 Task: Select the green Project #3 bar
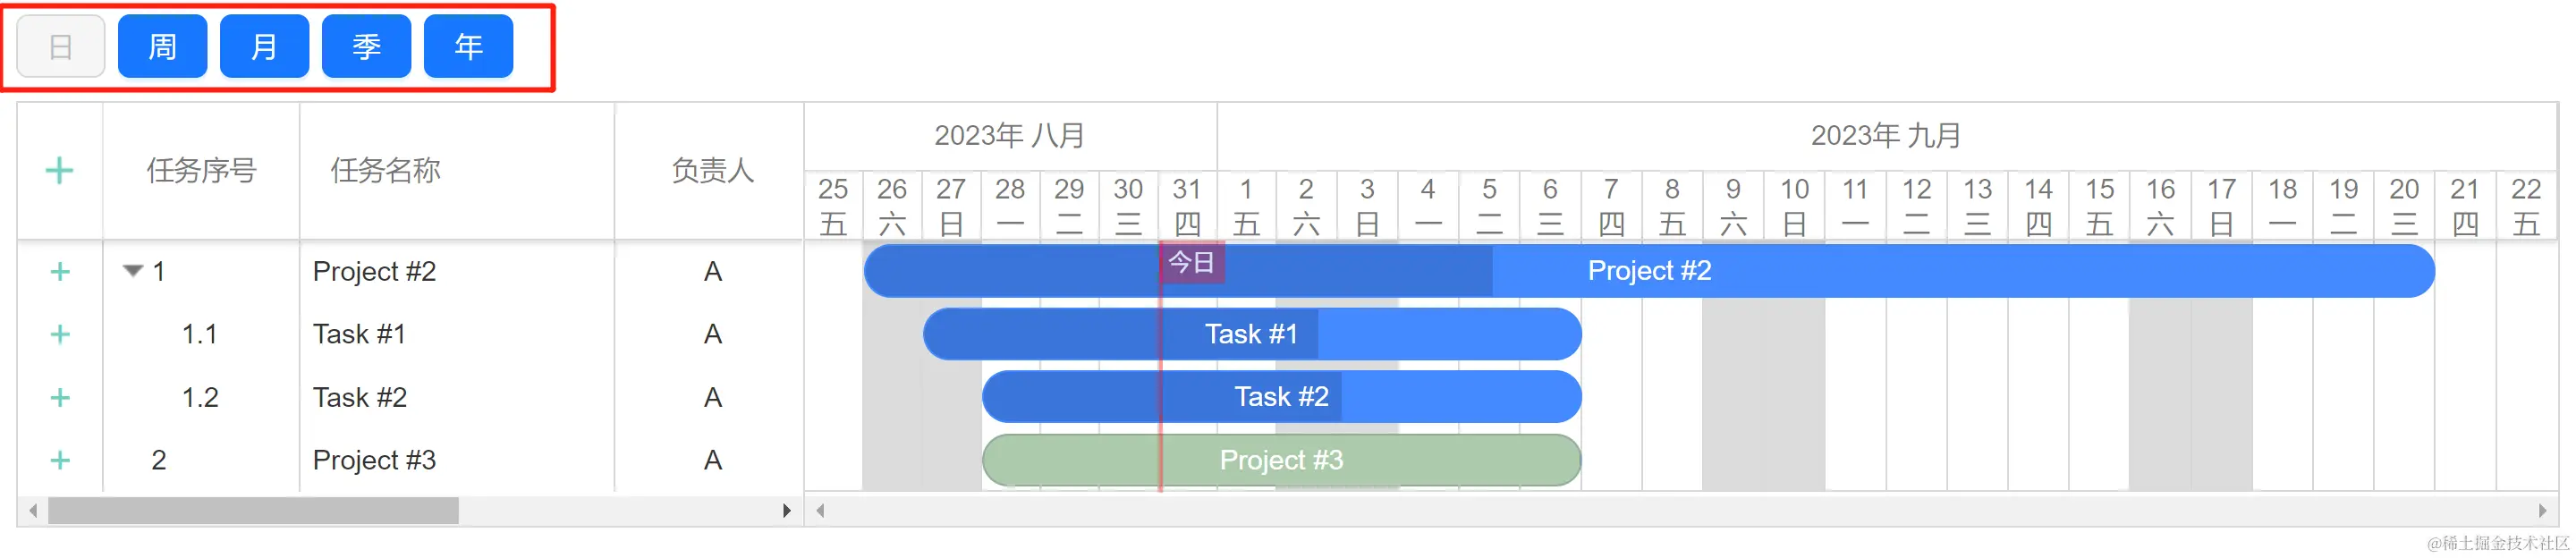pos(1280,459)
